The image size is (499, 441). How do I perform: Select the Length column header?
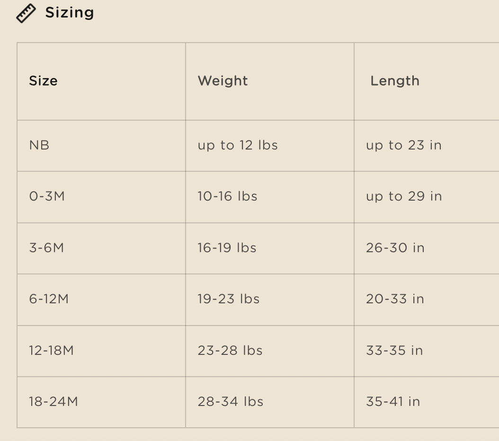[427, 81]
